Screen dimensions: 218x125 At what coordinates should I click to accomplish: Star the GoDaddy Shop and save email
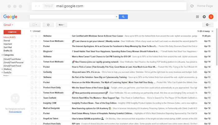36,72
